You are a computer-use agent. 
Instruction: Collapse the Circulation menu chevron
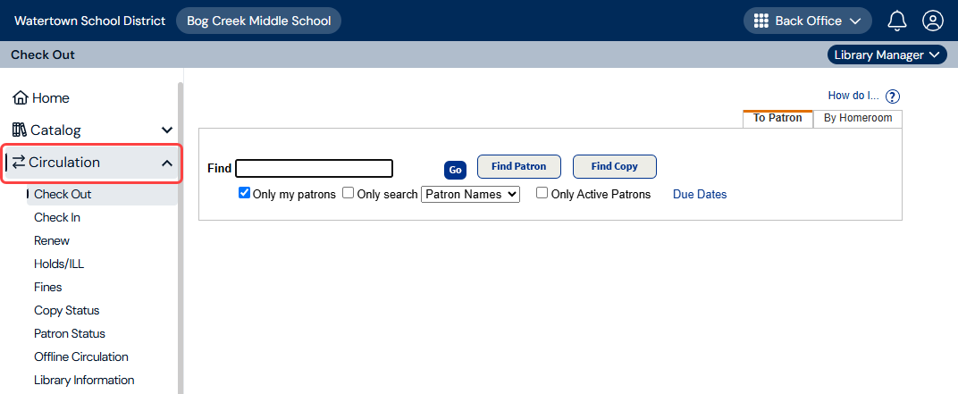167,163
